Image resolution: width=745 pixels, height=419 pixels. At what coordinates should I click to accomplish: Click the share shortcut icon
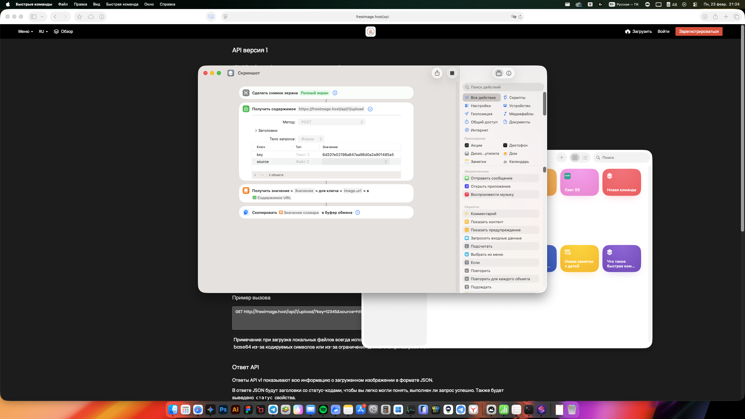coord(437,73)
